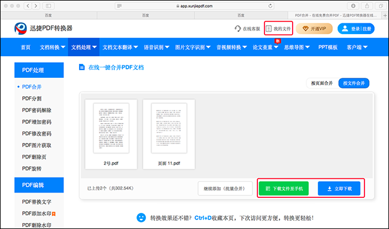Click the diamond icon in 开通VIP
The width and height of the screenshot is (389, 229).
click(x=305, y=29)
